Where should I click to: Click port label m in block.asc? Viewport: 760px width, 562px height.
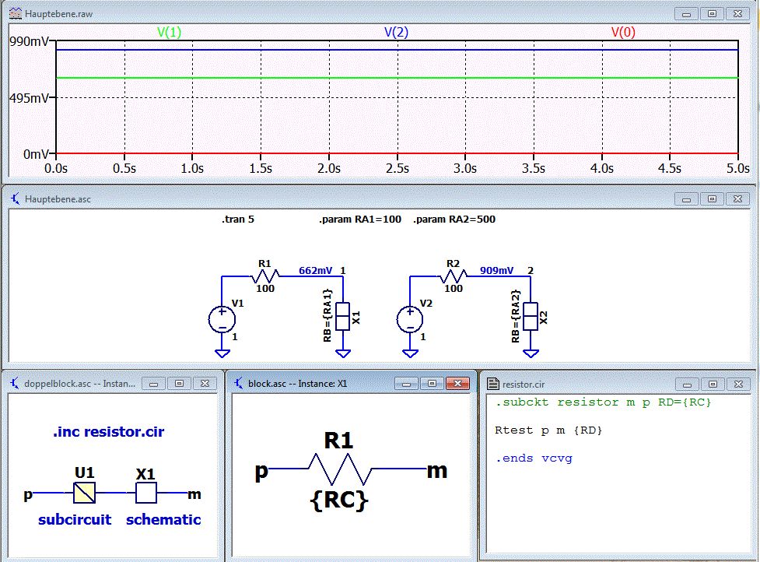tap(436, 470)
